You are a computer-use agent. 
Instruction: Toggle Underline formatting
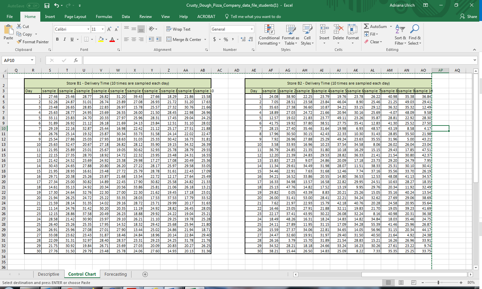72,39
